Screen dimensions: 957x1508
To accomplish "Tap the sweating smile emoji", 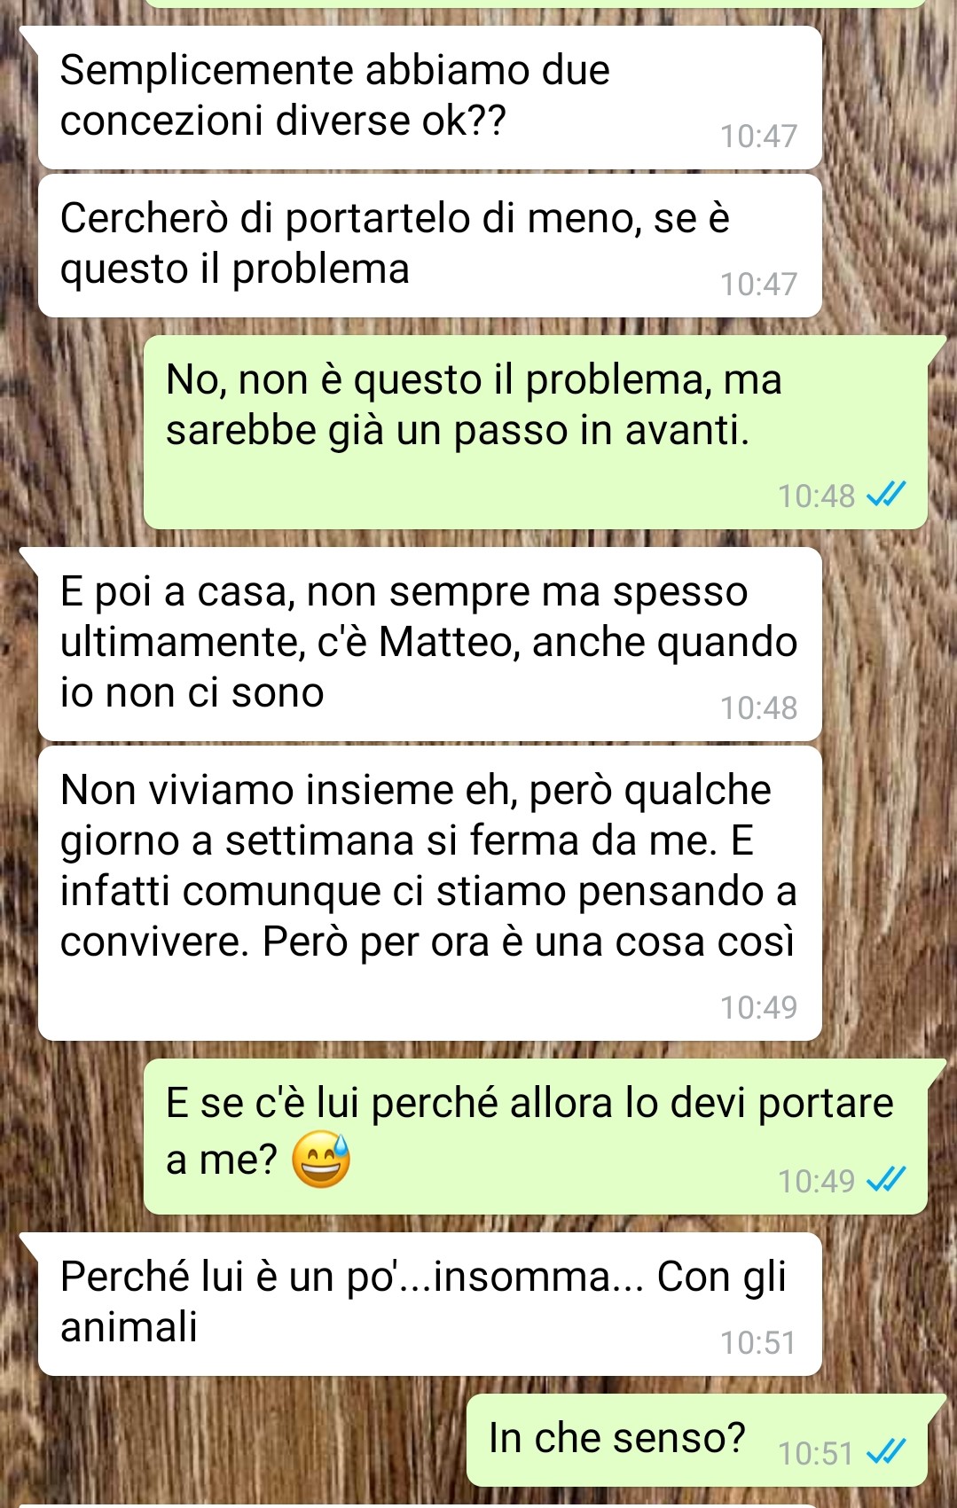I will point(321,1160).
